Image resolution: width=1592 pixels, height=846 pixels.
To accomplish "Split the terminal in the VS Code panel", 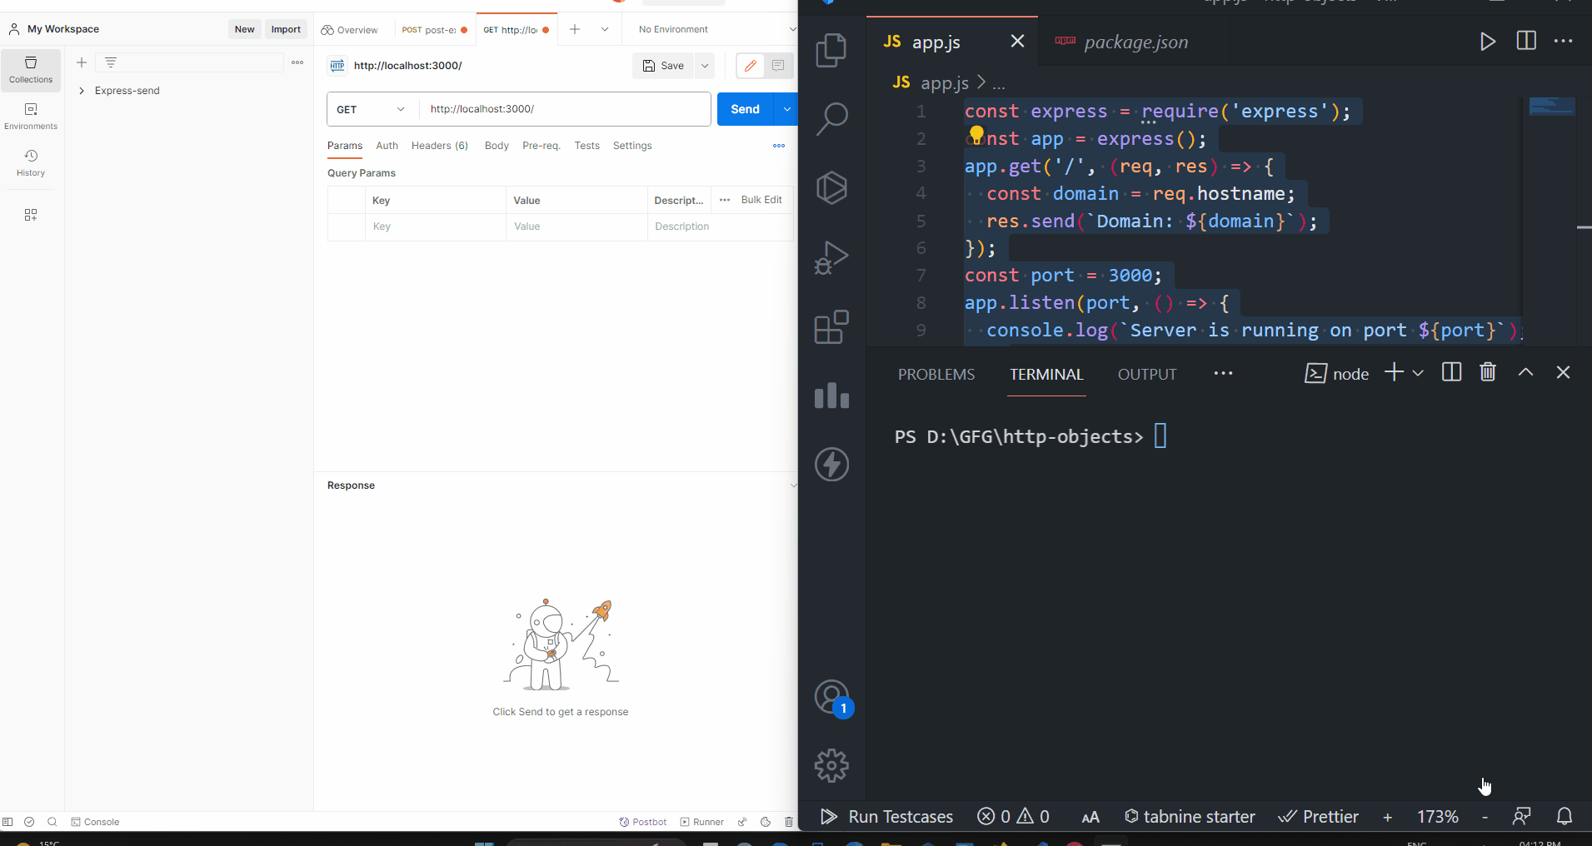I will (x=1451, y=372).
